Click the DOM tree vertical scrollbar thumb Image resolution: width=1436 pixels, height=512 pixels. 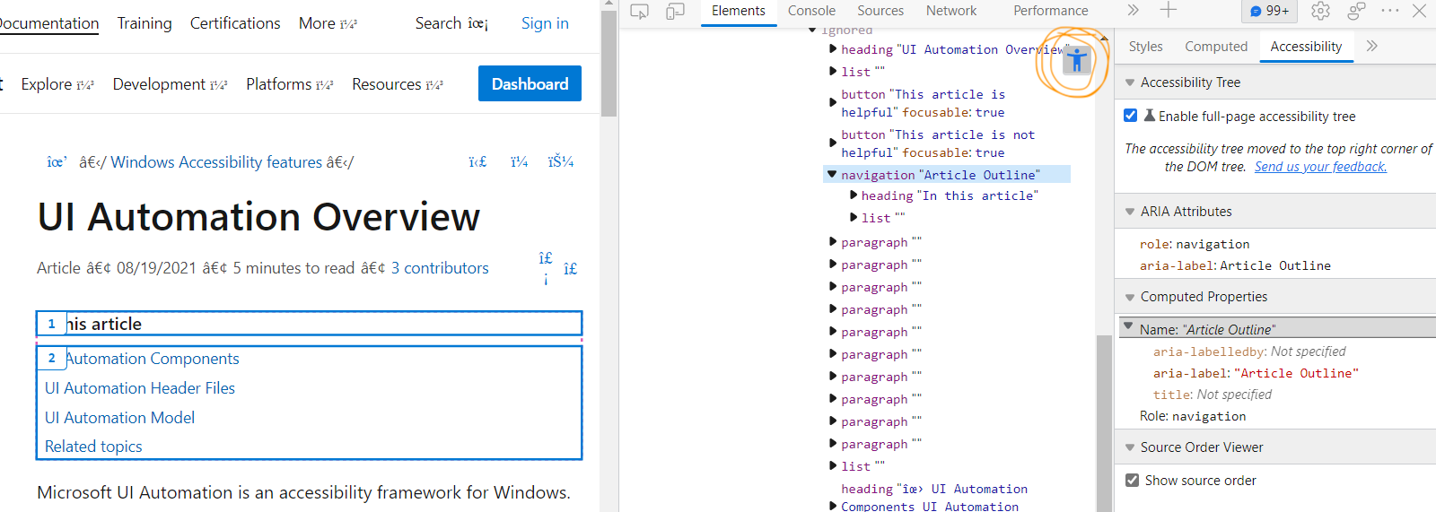(x=1104, y=421)
